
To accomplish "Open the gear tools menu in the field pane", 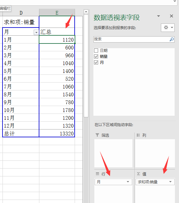I will 168,28.
